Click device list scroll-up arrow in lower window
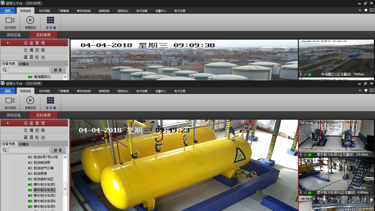 tap(65, 157)
